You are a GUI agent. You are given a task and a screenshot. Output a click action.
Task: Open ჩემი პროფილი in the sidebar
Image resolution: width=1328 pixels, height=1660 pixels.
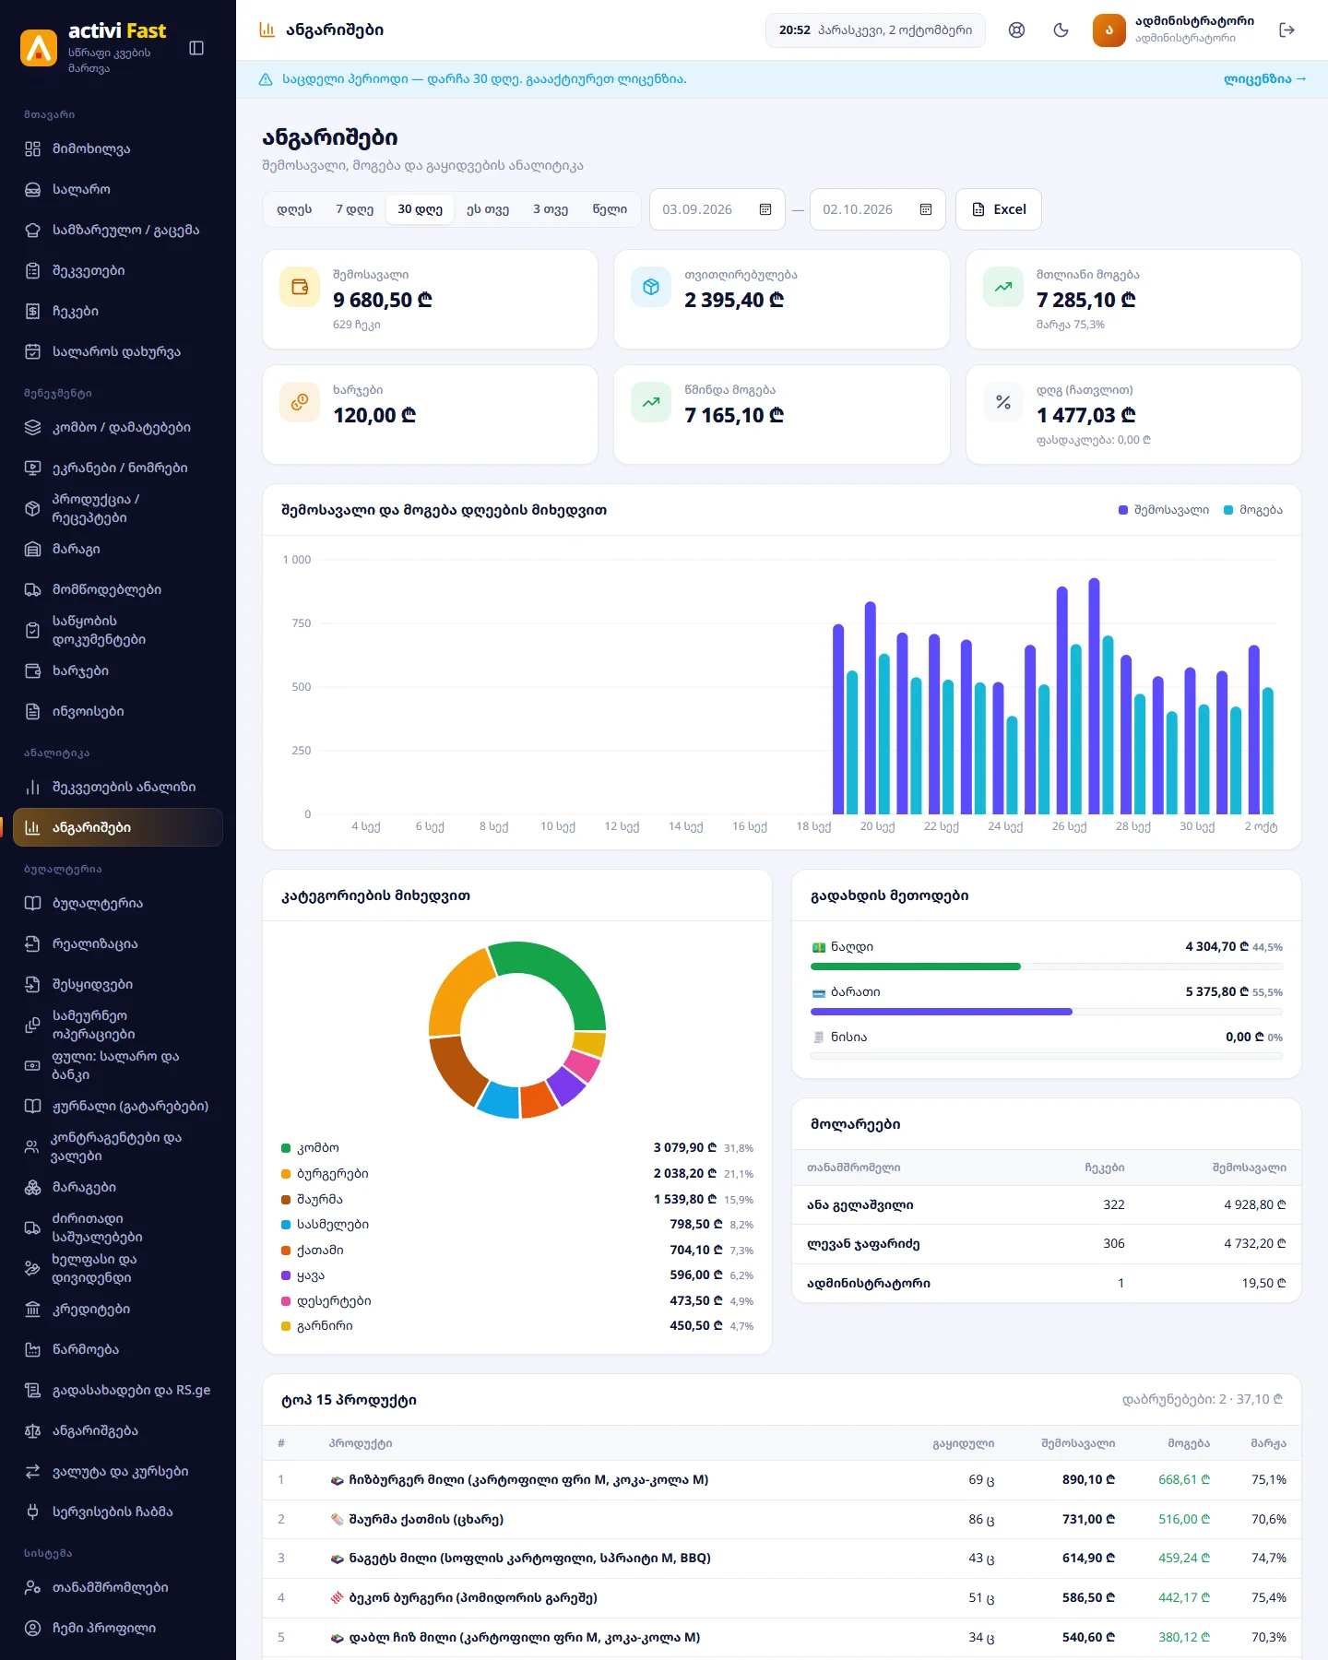(118, 1629)
